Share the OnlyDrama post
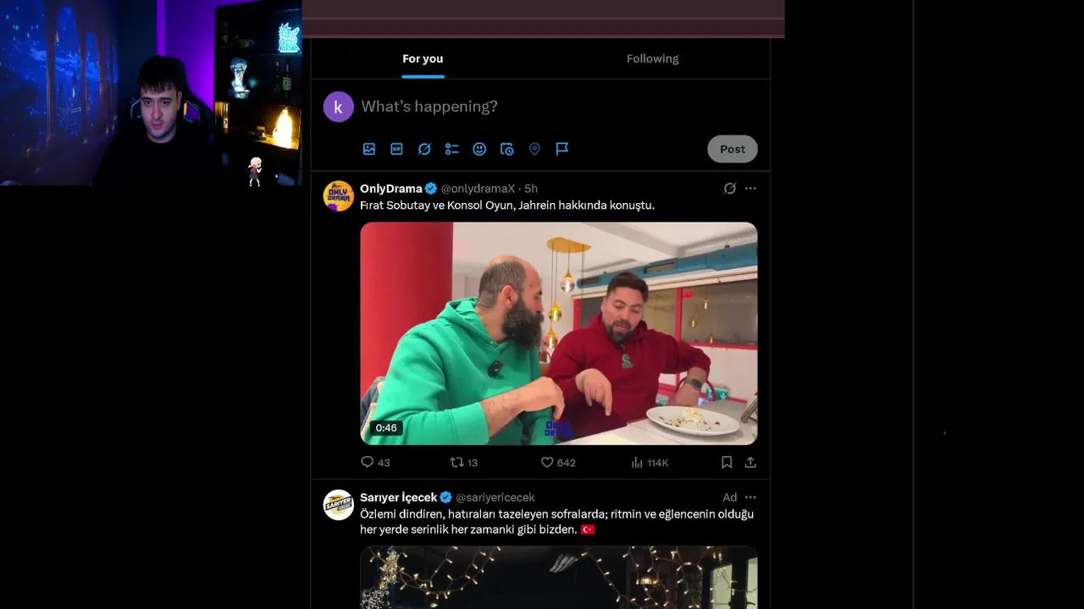 tap(750, 463)
